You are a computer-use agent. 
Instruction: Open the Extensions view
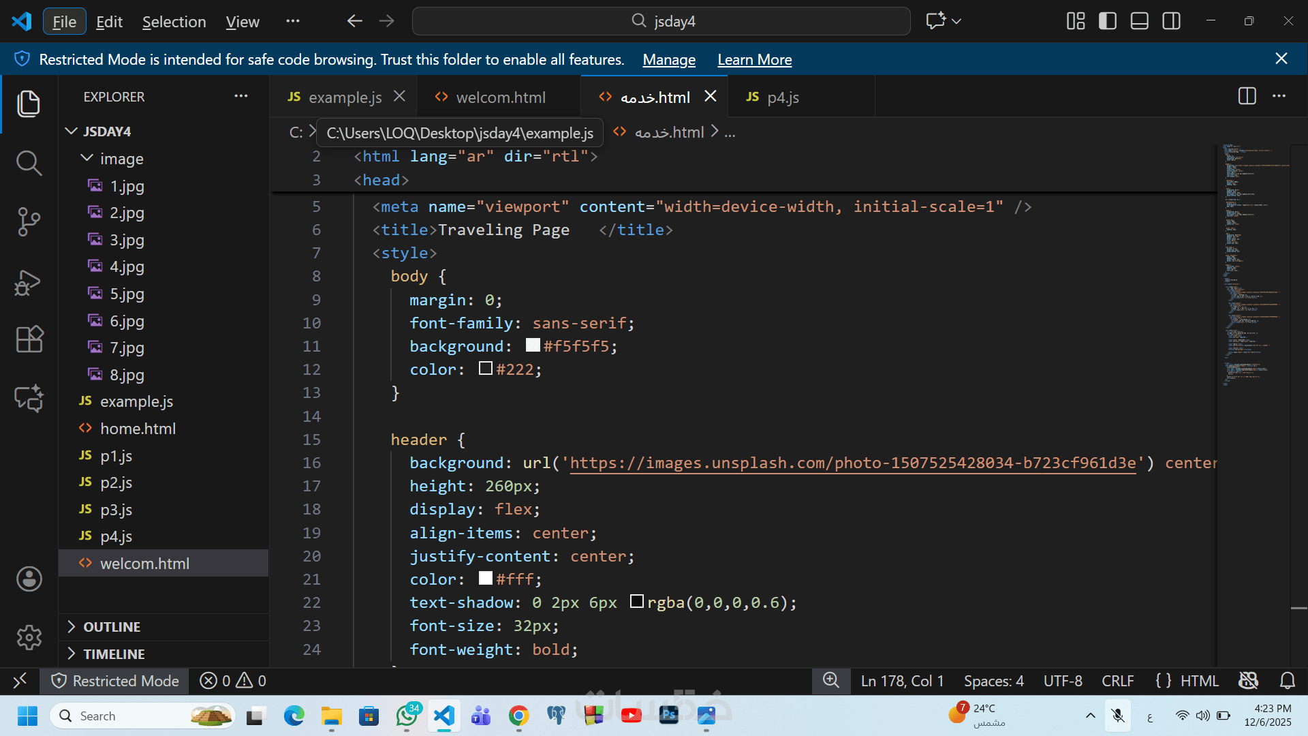29,339
